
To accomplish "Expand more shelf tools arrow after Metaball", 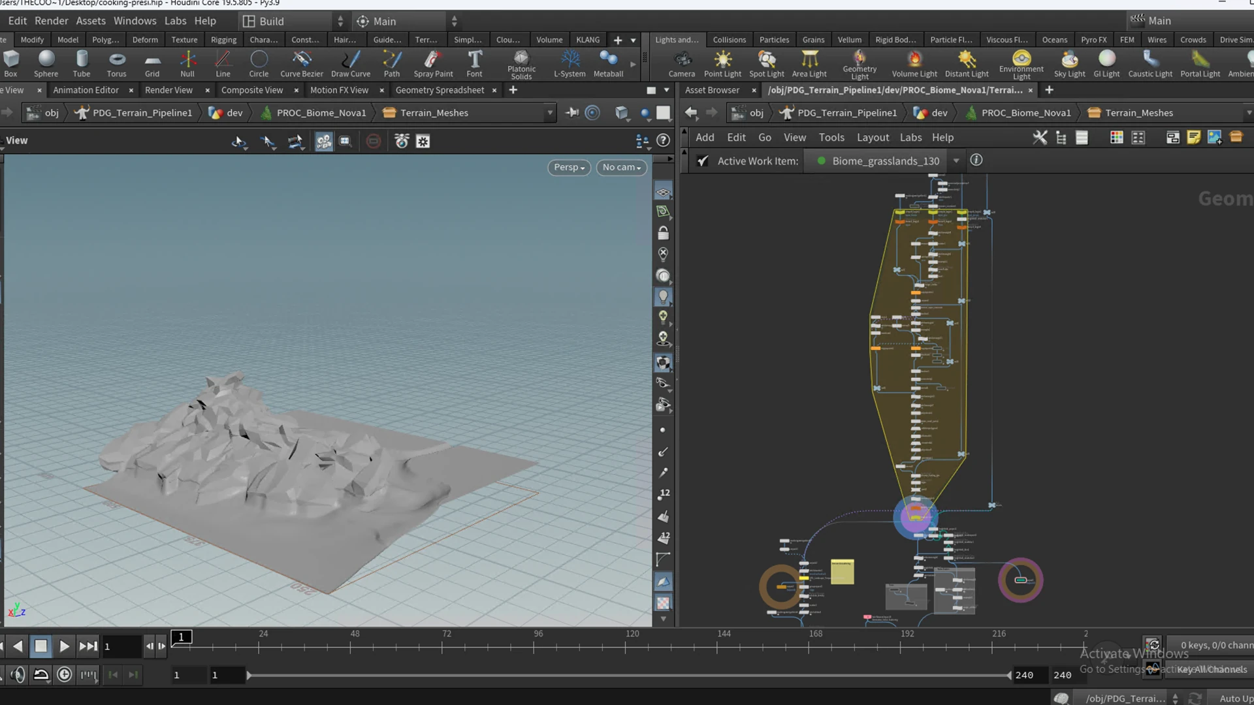I will tap(633, 64).
